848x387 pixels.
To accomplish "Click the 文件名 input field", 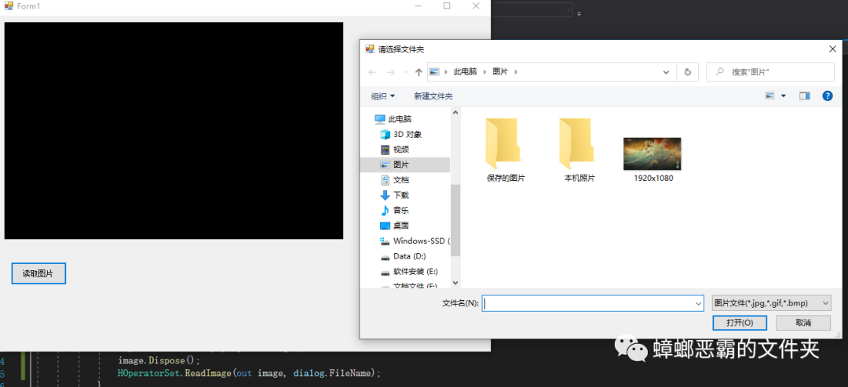I will point(593,303).
